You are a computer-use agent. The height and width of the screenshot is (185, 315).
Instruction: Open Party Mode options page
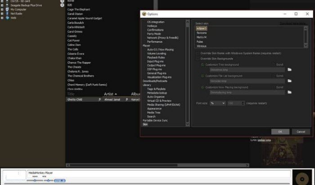tap(154, 34)
